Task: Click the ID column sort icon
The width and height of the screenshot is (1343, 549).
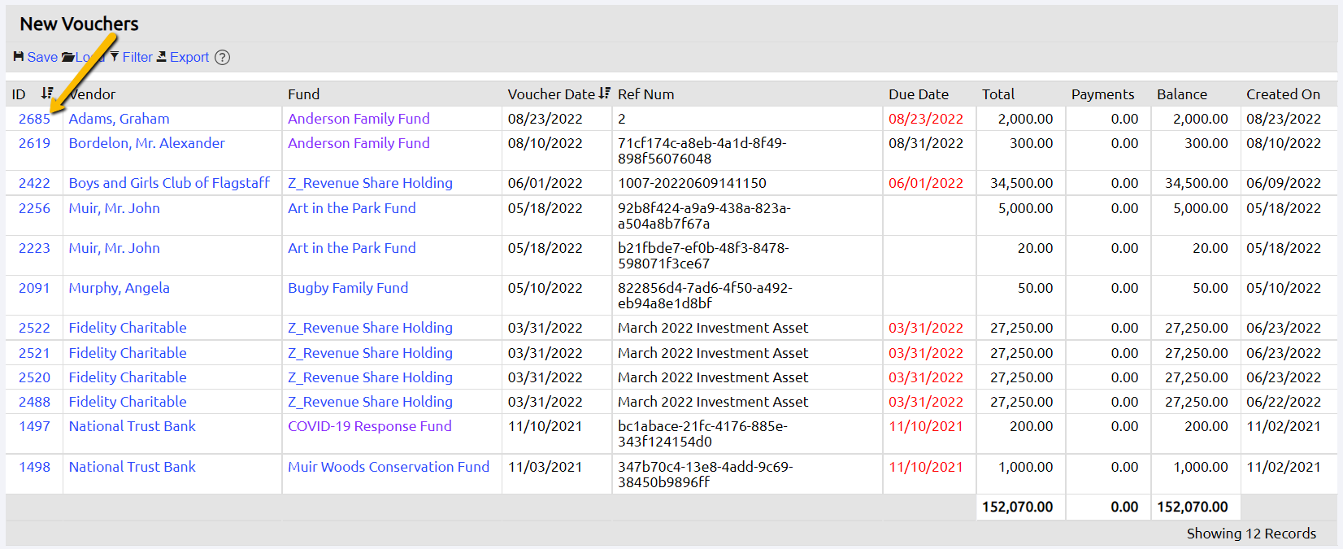Action: [x=47, y=94]
